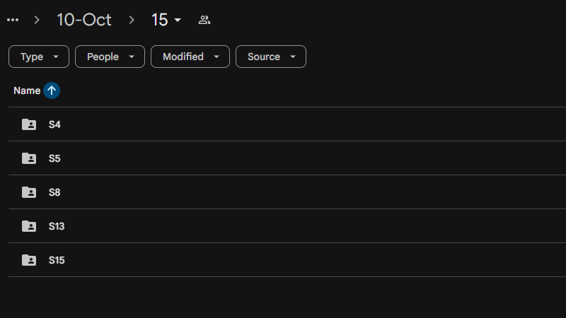Open the People filter dropdown
This screenshot has height=318, width=566.
[x=110, y=57]
